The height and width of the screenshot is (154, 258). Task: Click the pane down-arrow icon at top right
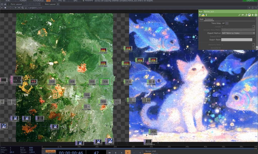(x=256, y=8)
